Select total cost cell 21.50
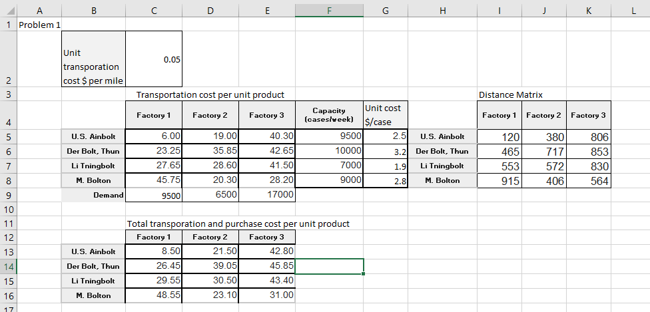 click(210, 251)
